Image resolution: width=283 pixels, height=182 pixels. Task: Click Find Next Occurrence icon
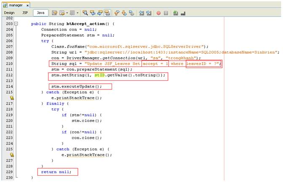(x=100, y=13)
